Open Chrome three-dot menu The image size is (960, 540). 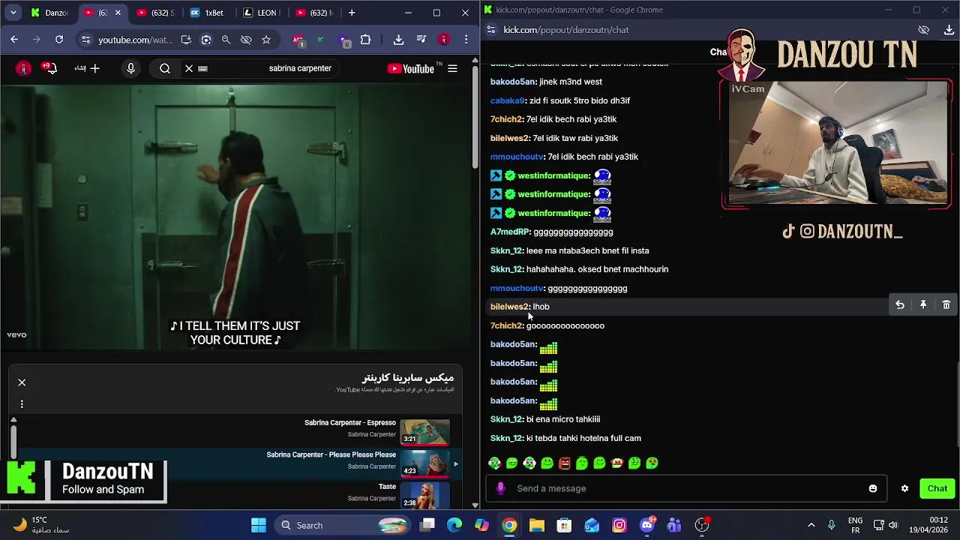(466, 40)
